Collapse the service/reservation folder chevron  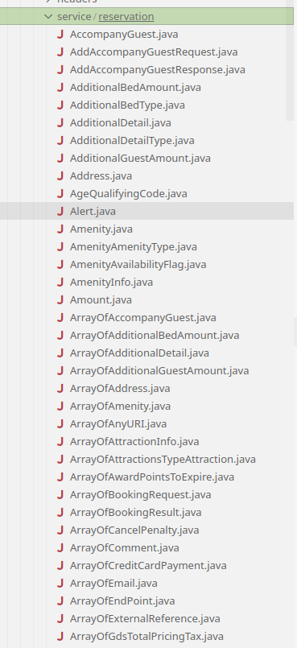click(x=48, y=17)
